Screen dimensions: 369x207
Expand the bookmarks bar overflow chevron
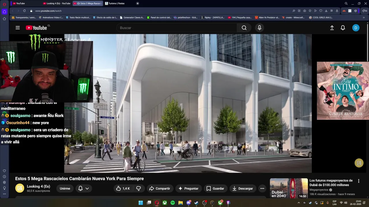coord(364,18)
